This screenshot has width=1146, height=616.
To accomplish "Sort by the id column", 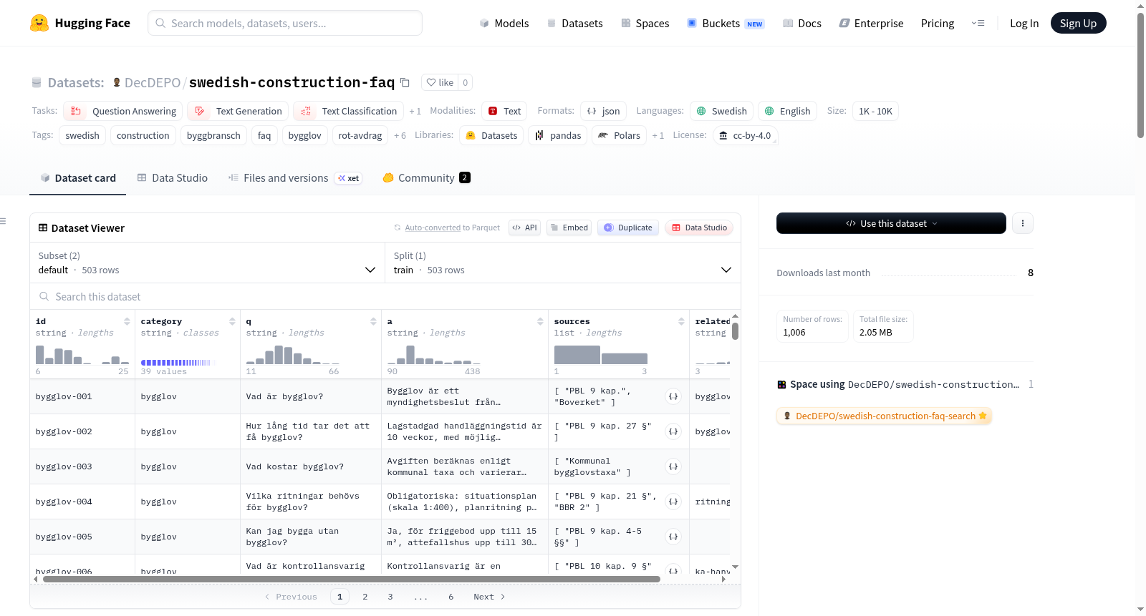I will point(127,321).
